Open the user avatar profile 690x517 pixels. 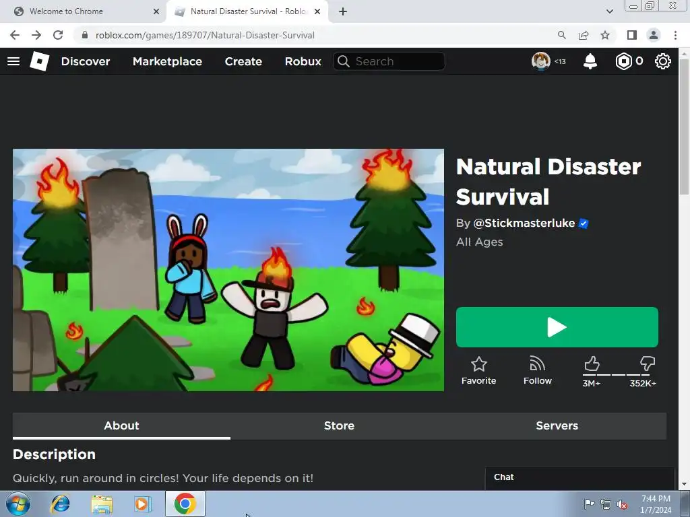541,61
